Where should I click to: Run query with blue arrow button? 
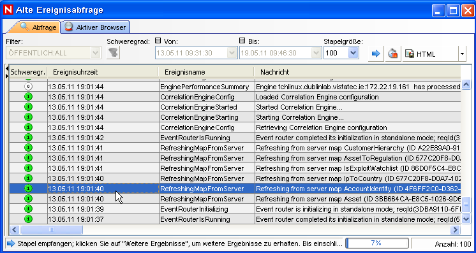click(376, 54)
